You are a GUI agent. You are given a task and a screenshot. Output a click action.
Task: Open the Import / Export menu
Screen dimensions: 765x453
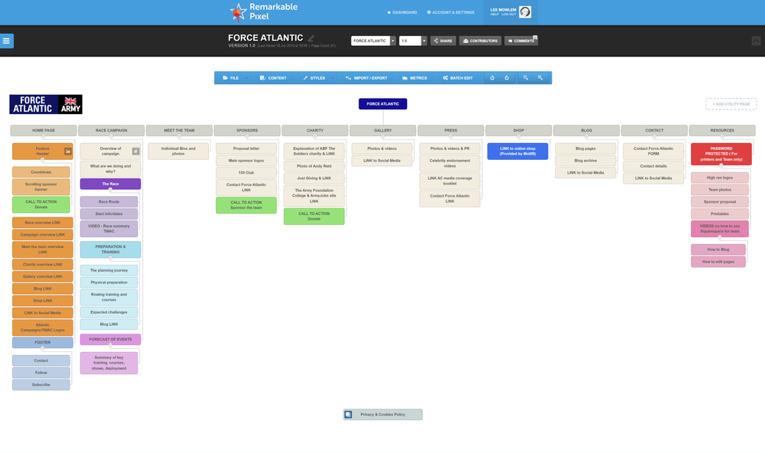pos(366,78)
